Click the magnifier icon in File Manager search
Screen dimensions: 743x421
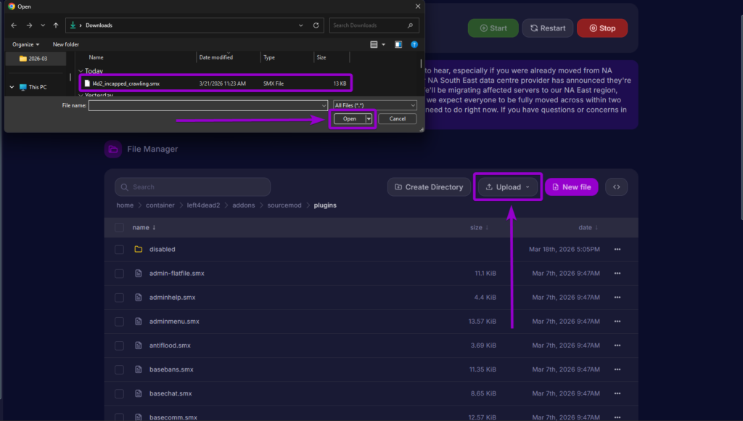(125, 187)
